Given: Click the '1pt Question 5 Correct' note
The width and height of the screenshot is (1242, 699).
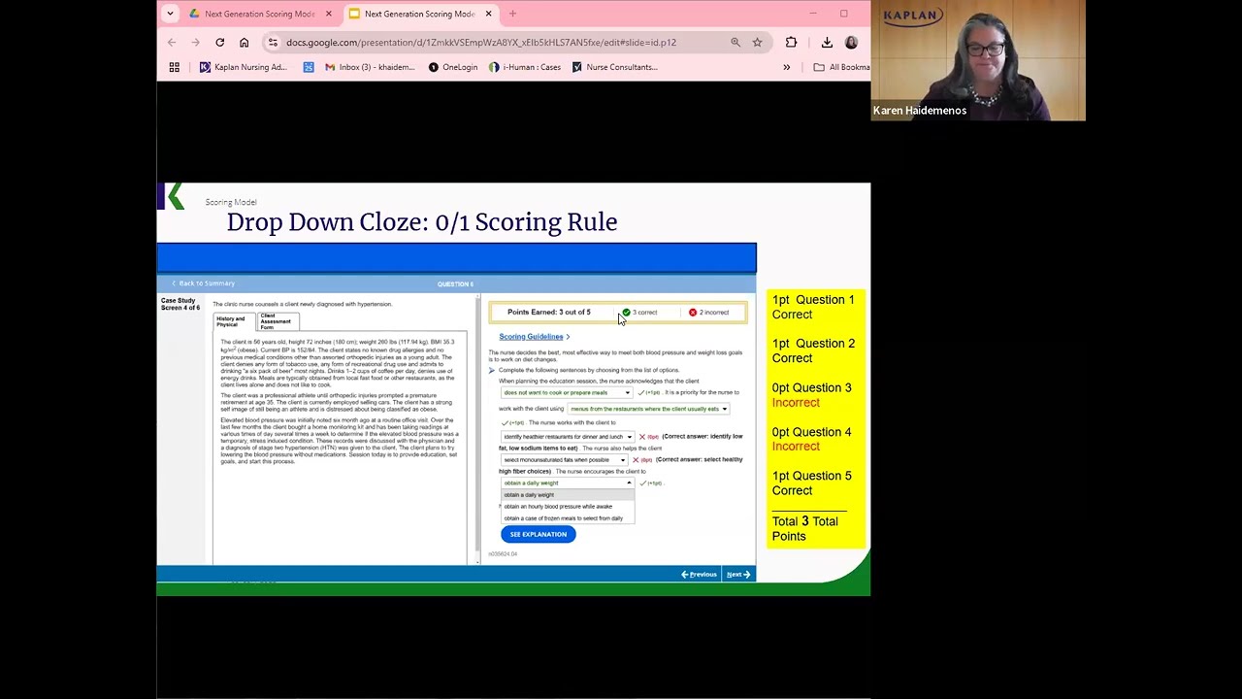Looking at the screenshot, I should (811, 483).
